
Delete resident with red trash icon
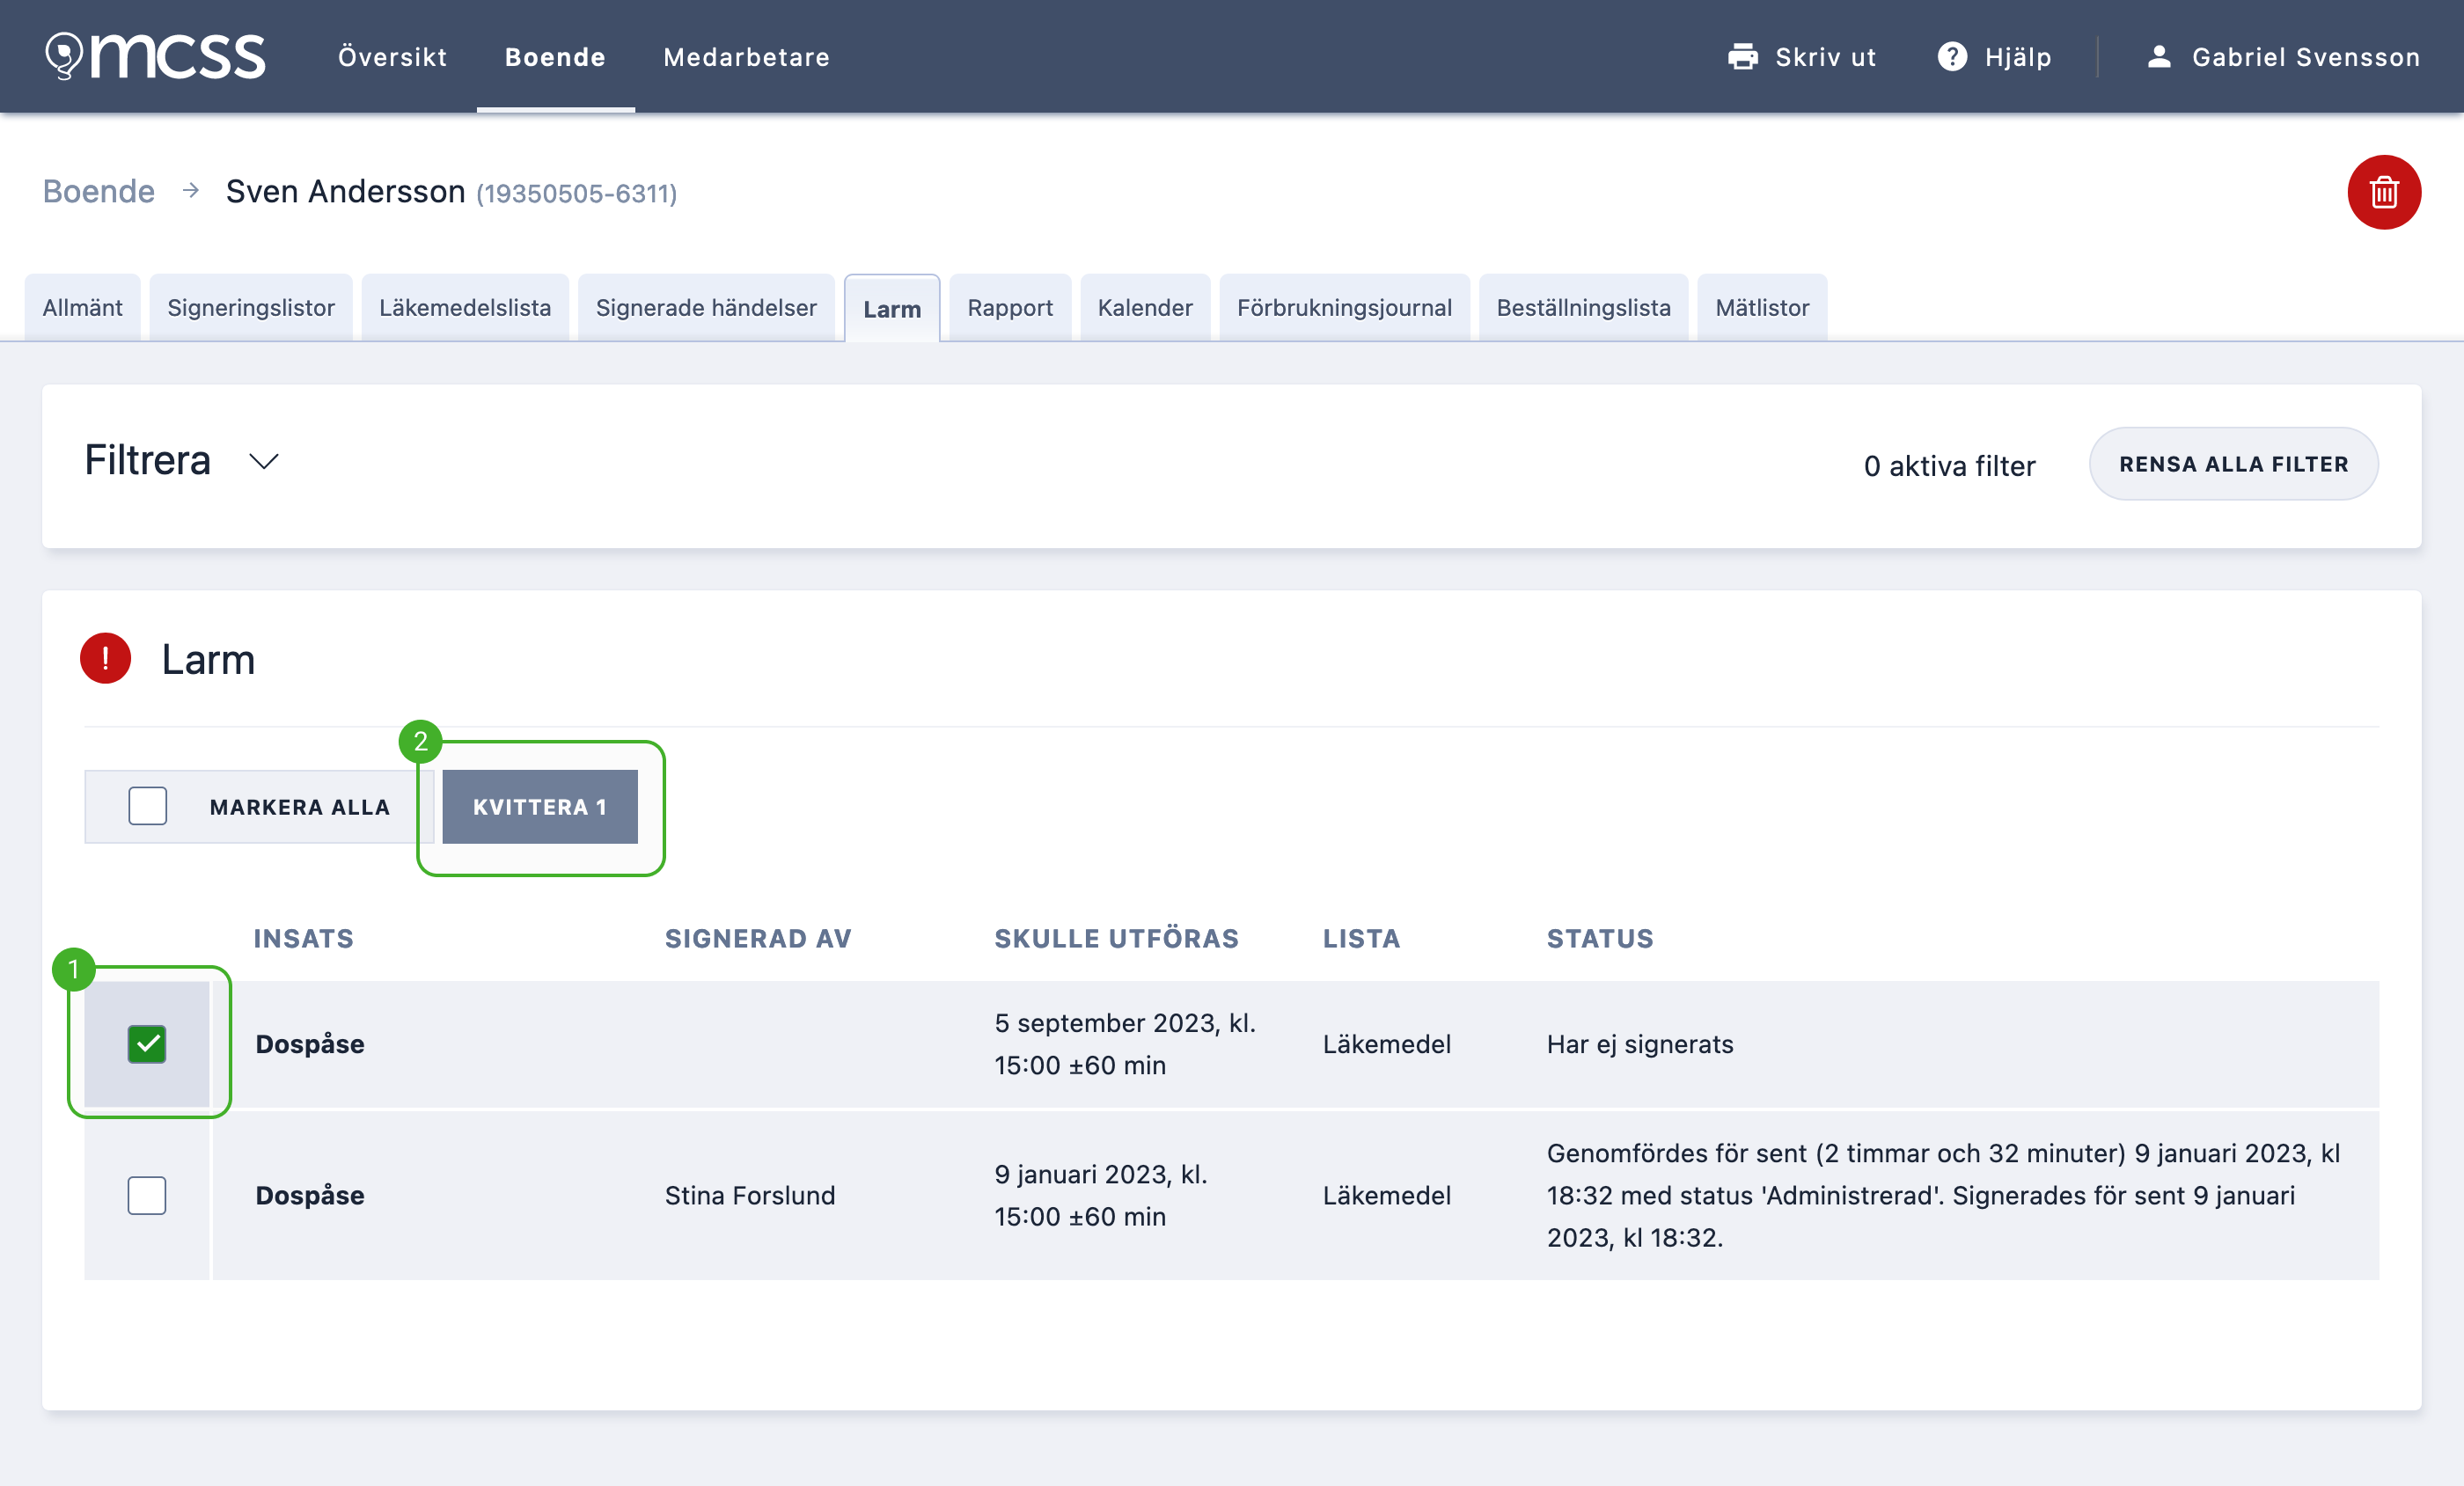point(2383,192)
